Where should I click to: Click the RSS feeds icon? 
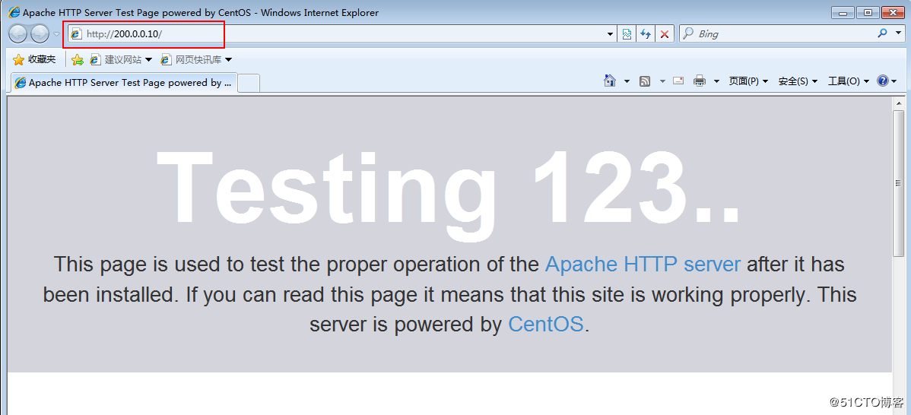(x=644, y=81)
